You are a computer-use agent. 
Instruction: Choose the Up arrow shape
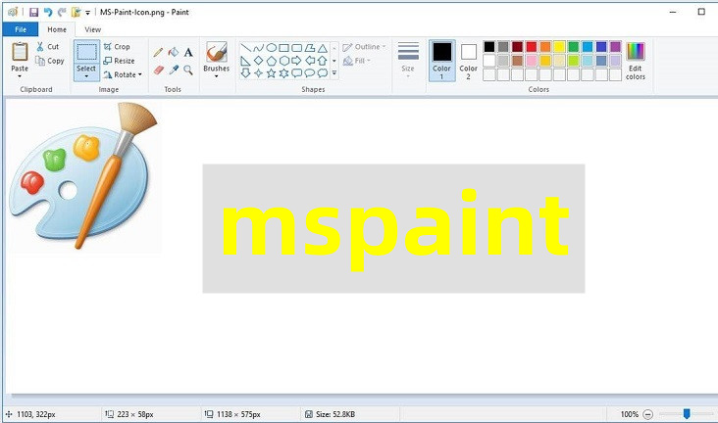pos(323,61)
